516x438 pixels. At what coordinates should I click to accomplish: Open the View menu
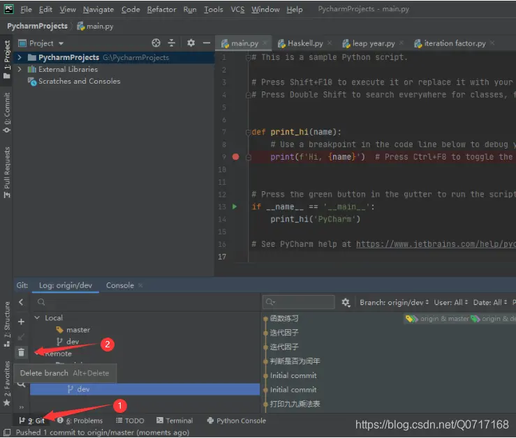coord(68,10)
